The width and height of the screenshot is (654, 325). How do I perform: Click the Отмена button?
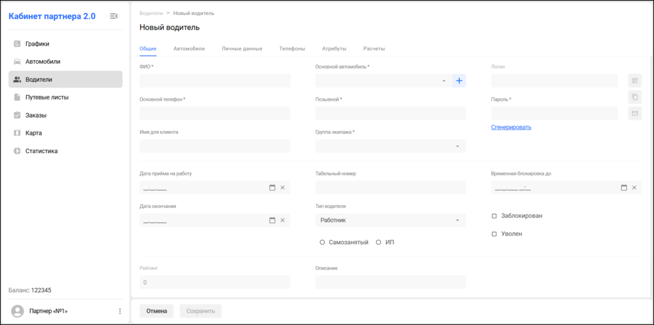[156, 311]
